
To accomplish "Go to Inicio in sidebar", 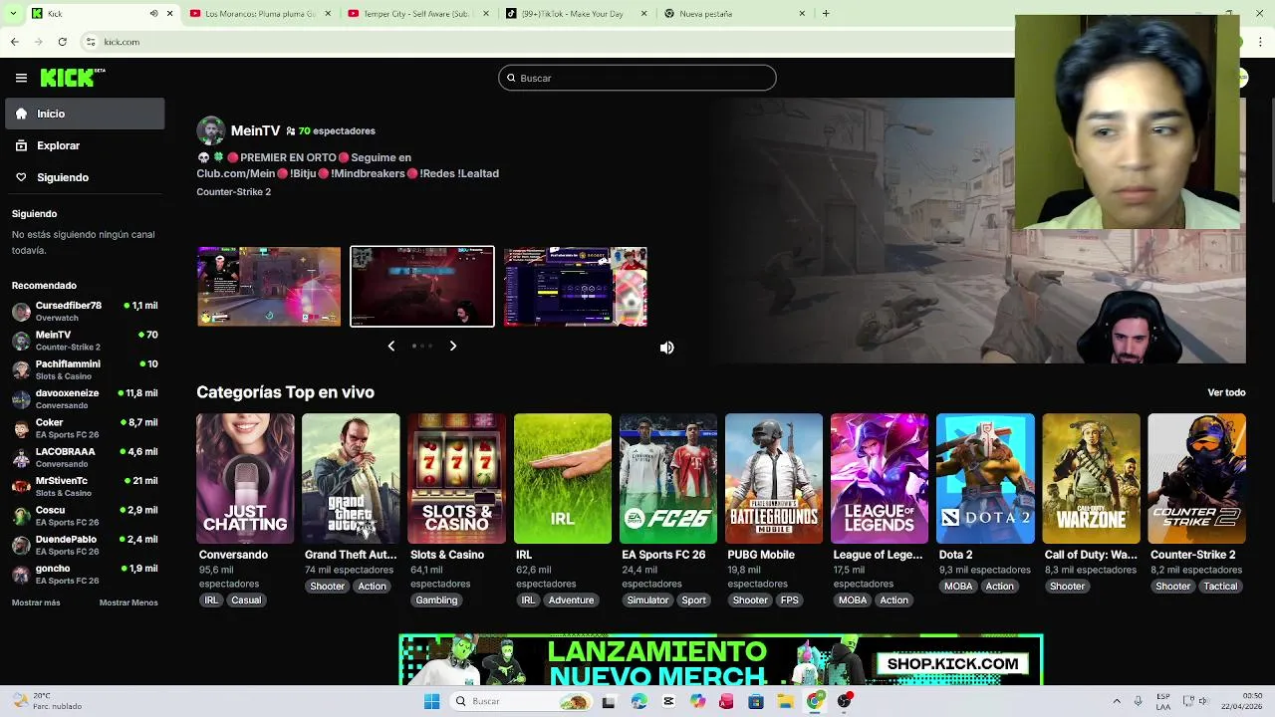I will 85,114.
